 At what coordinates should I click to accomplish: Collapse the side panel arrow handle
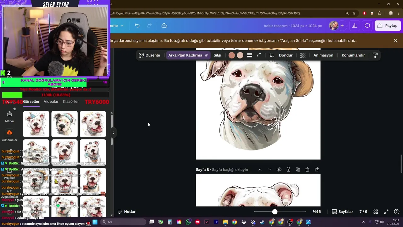coord(113,133)
